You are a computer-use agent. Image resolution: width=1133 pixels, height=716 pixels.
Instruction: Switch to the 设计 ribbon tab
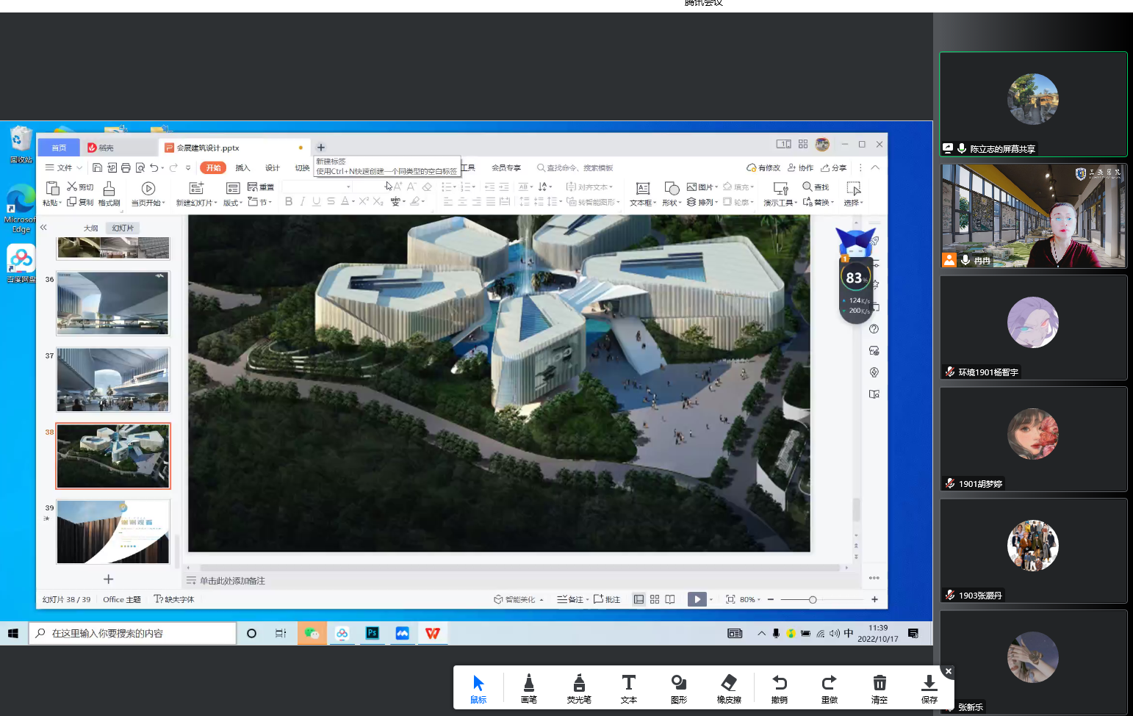pos(272,168)
